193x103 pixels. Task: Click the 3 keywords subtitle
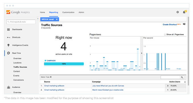(46, 28)
